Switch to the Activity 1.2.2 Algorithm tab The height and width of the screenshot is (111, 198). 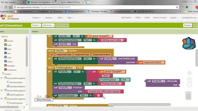(41, 2)
